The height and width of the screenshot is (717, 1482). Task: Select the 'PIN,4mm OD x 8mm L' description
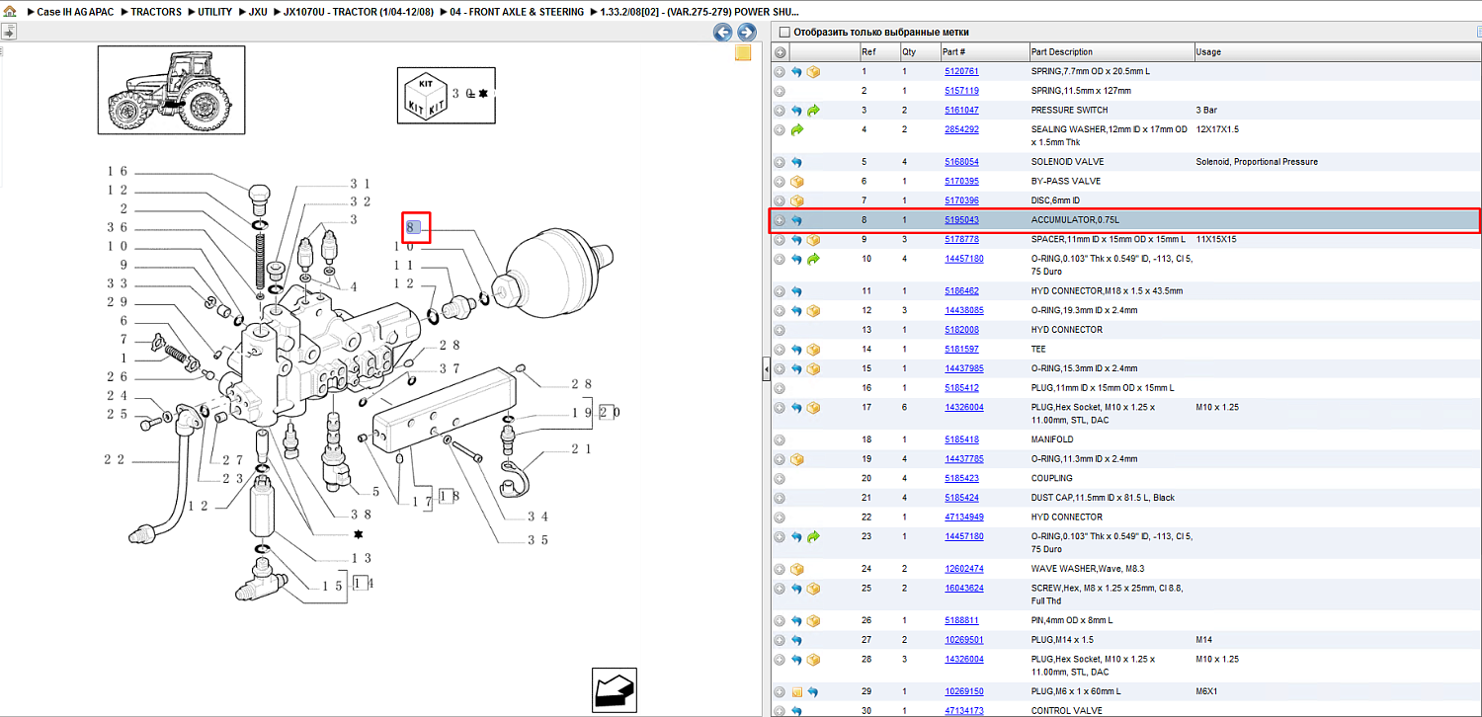pyautogui.click(x=1072, y=620)
